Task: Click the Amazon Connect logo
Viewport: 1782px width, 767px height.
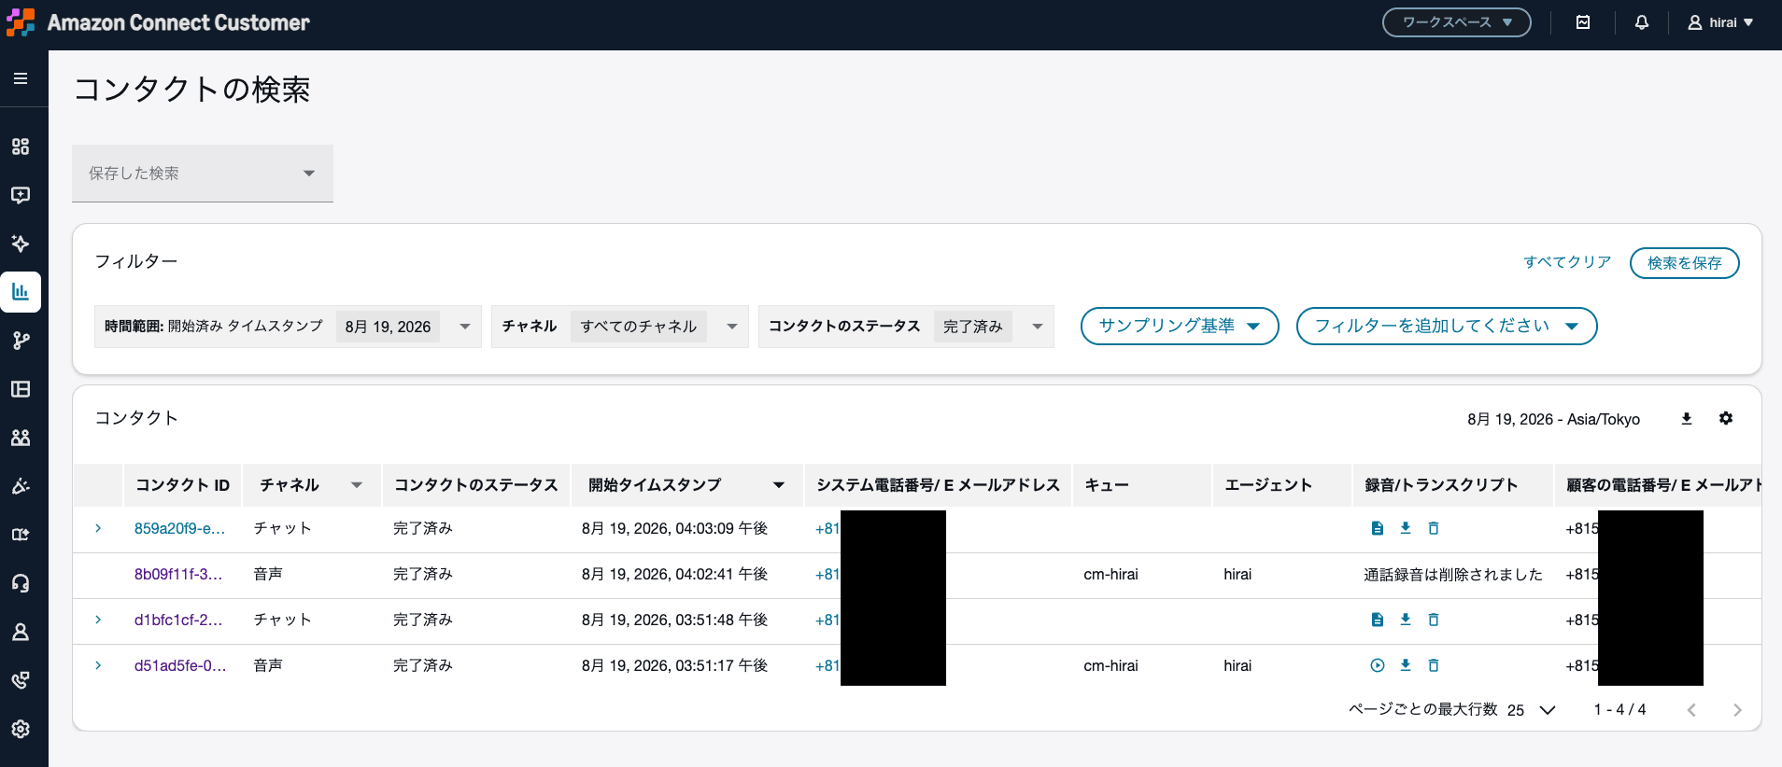Action: tap(20, 22)
